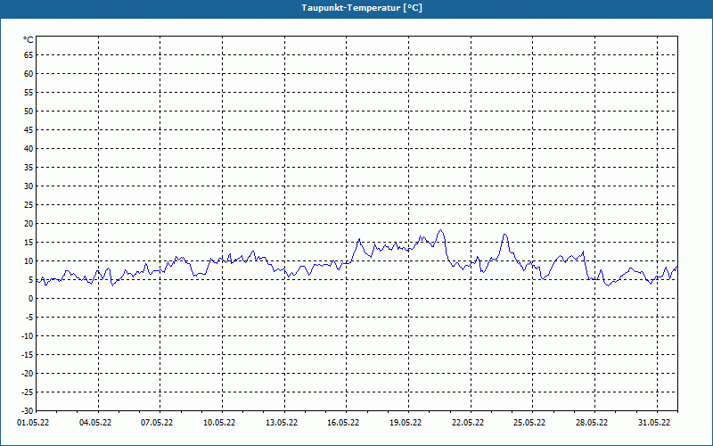This screenshot has height=446, width=713.
Task: Click the y-axis value '-25'
Action: coord(28,392)
